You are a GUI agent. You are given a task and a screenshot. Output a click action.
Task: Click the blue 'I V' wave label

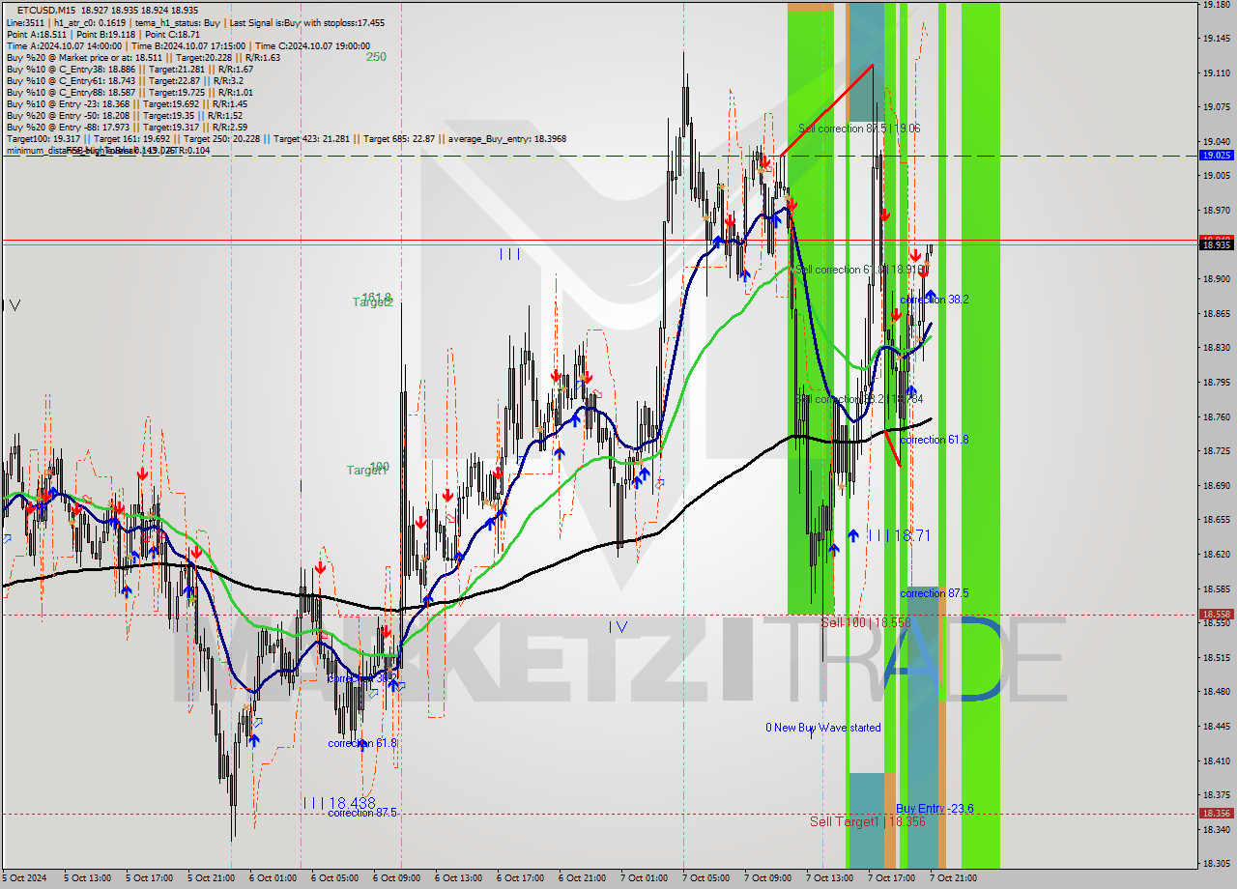pyautogui.click(x=618, y=627)
